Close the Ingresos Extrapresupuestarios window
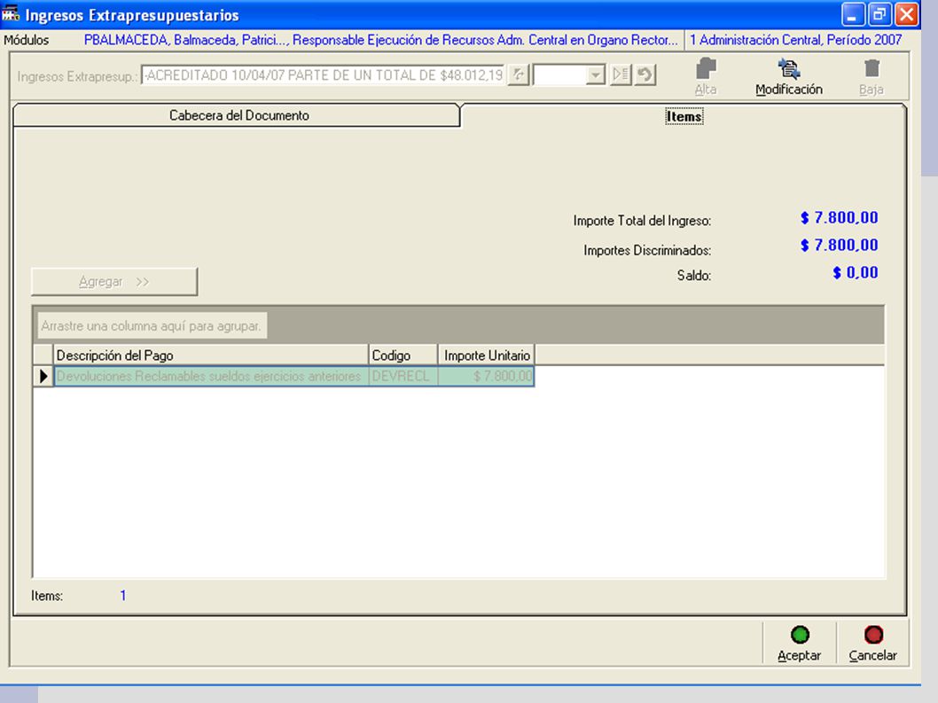This screenshot has height=703, width=938. coord(907,14)
